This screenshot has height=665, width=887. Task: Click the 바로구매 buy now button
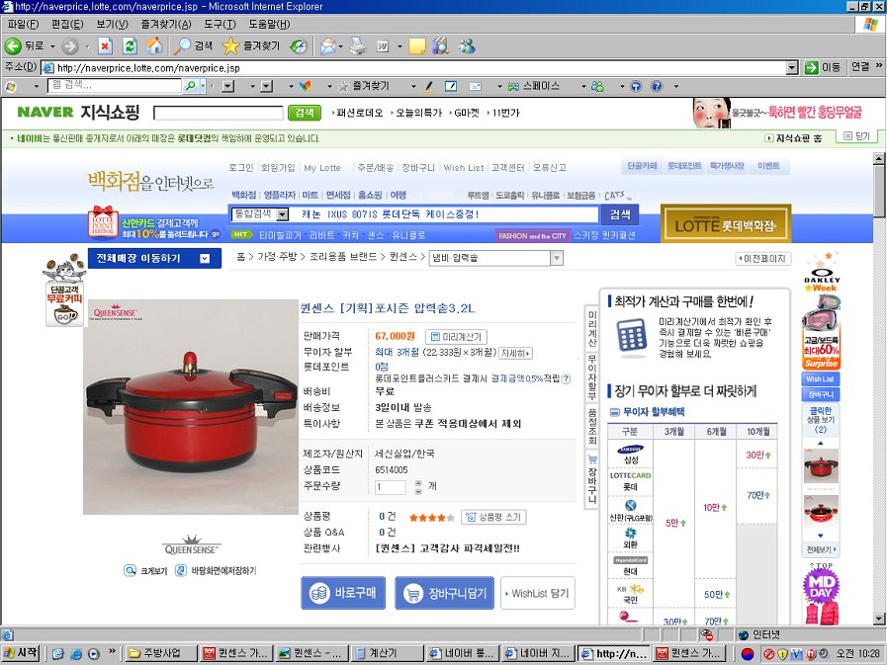point(343,593)
